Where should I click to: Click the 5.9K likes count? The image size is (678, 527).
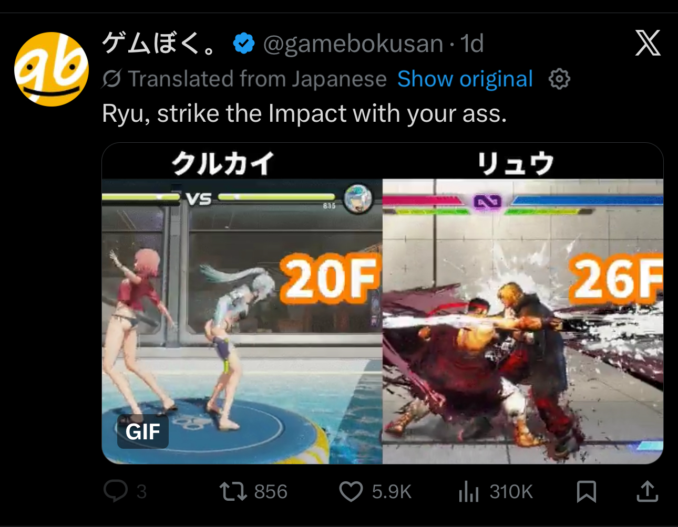tap(392, 492)
